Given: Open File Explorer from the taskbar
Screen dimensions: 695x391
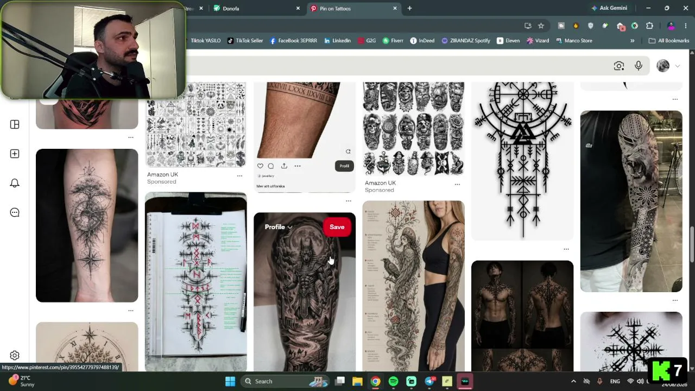Looking at the screenshot, I should 357,381.
